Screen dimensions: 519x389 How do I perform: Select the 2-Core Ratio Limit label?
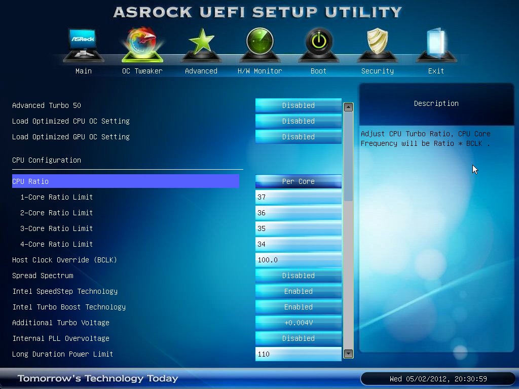point(56,213)
